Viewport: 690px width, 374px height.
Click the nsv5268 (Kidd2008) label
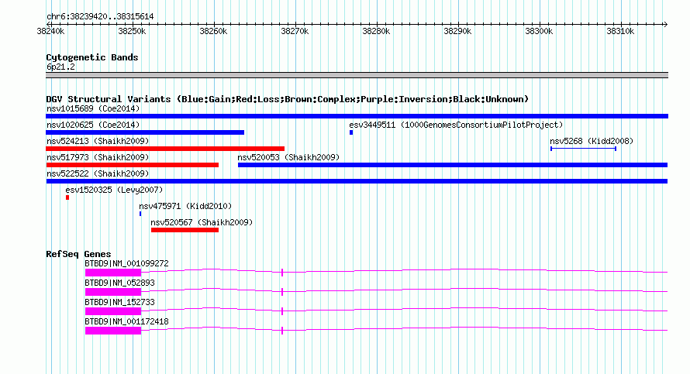click(x=592, y=141)
